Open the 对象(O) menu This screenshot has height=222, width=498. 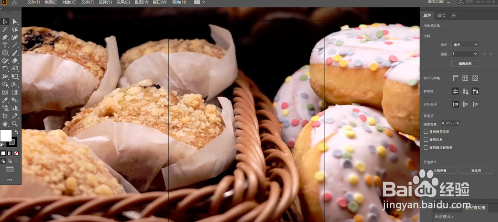point(69,2)
